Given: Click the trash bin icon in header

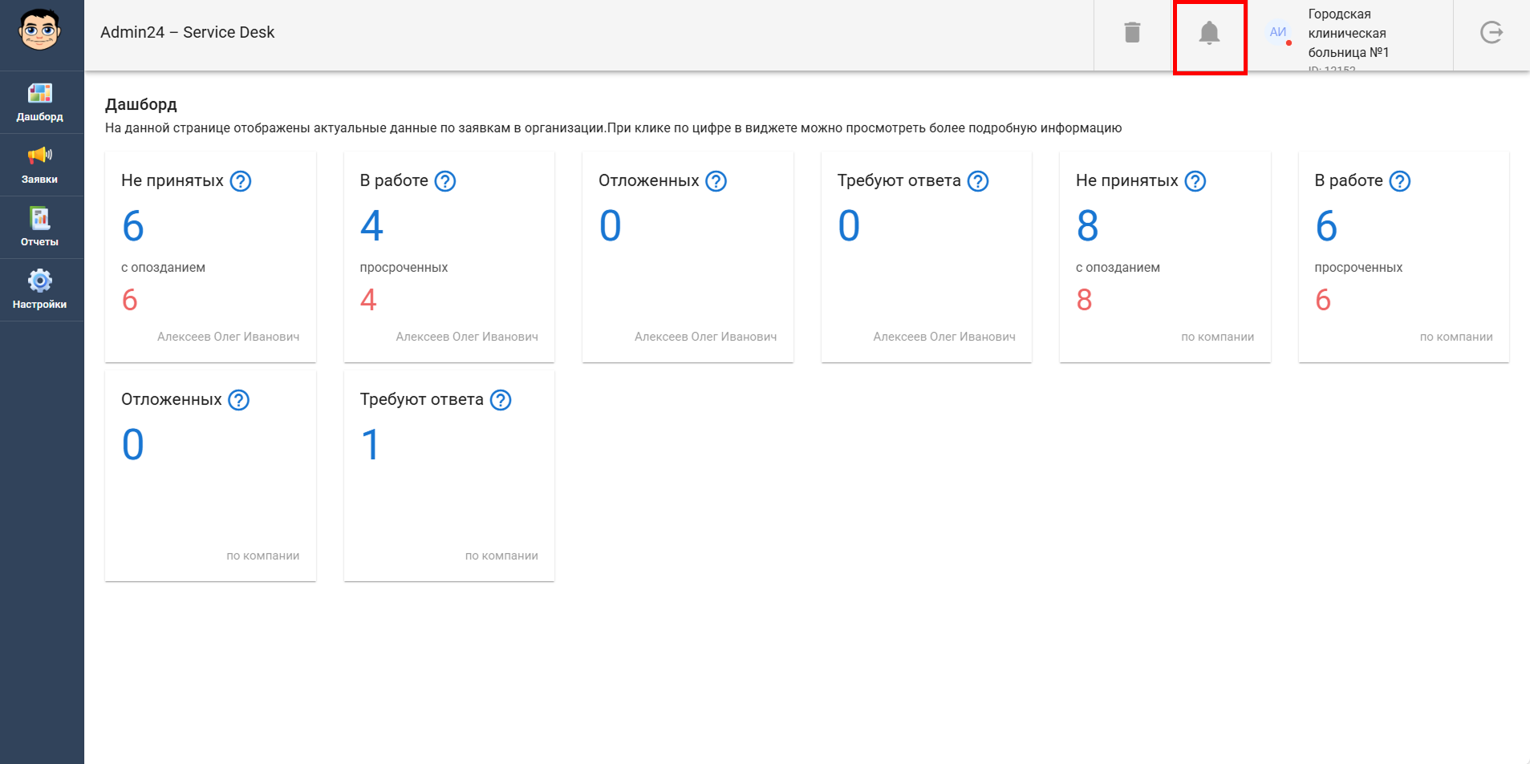Looking at the screenshot, I should pyautogui.click(x=1132, y=33).
